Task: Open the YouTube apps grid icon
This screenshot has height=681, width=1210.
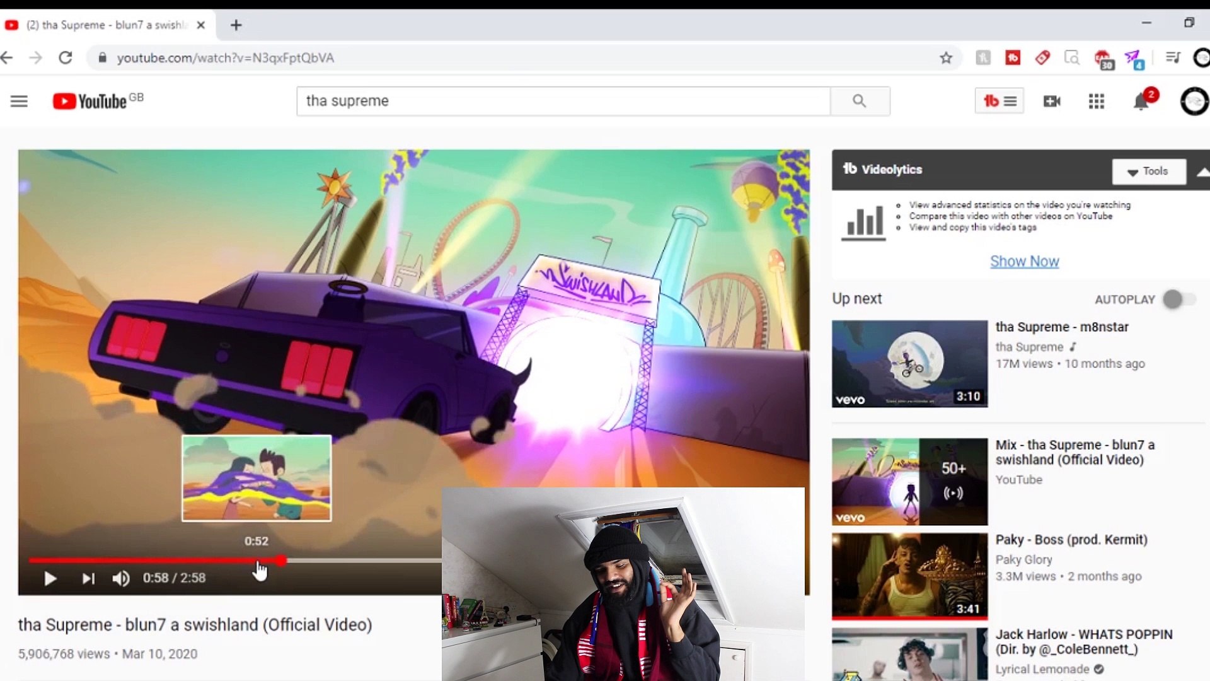Action: 1097,101
